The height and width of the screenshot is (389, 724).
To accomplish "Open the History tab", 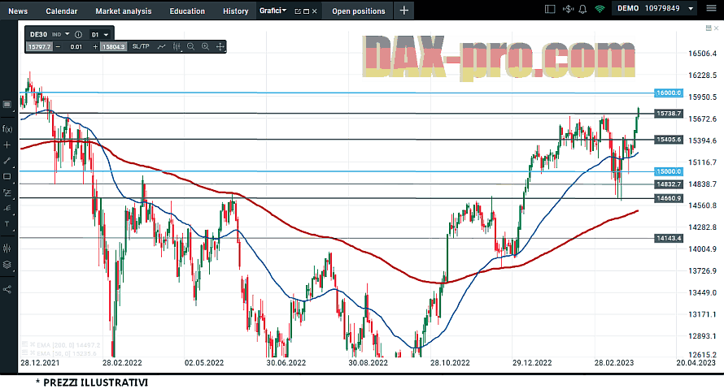I will click(235, 11).
